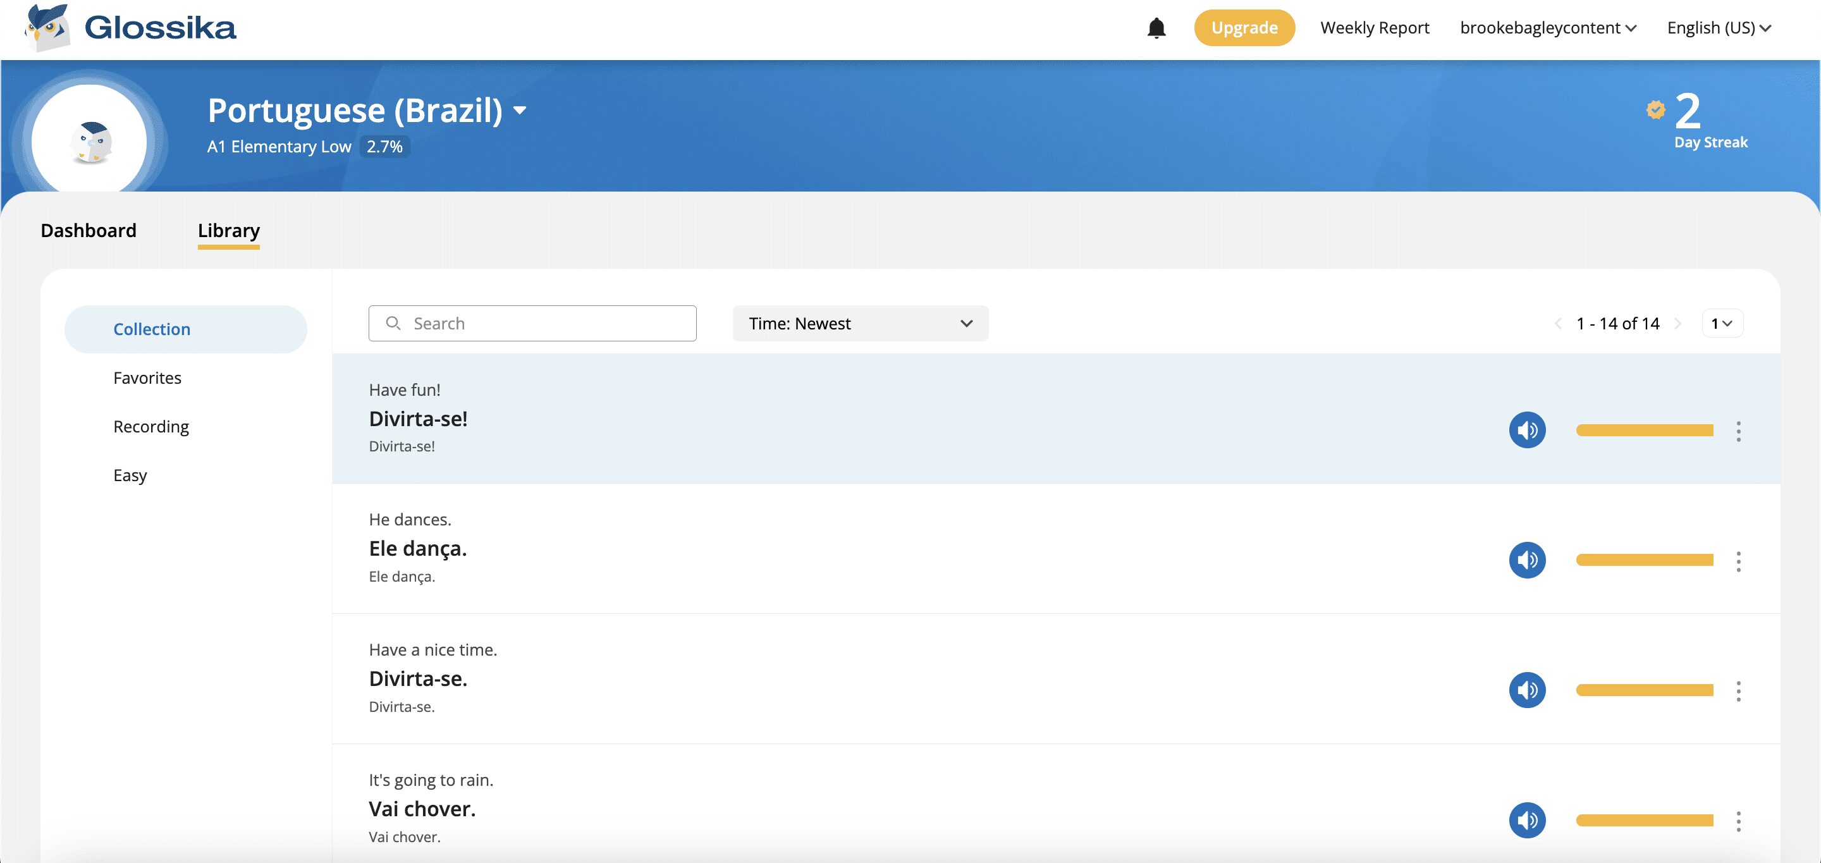Image resolution: width=1821 pixels, height=863 pixels.
Task: Expand the Portuguese (Brazil) language dropdown
Action: 520,110
